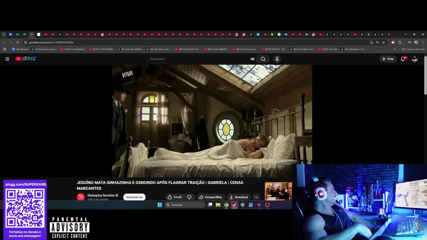This screenshot has height=240, width=427.
Task: Switch to the Google tab
Action: 279,34
